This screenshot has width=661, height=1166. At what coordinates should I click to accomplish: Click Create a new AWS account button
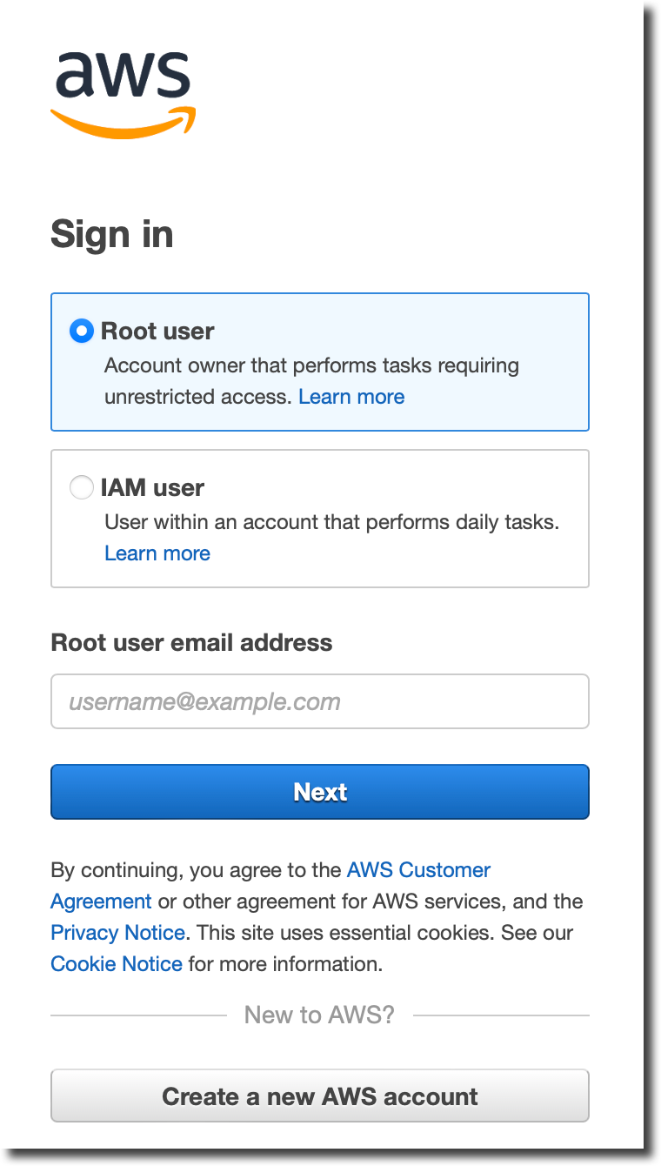click(x=320, y=1096)
